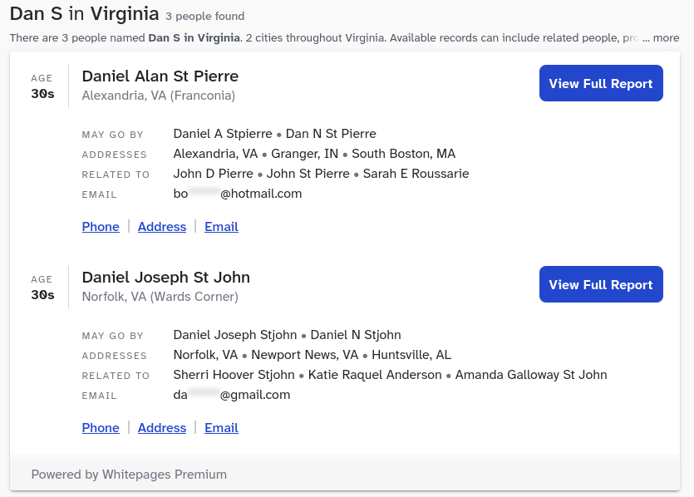Click the da...@gmail.com email entry
The image size is (694, 497).
click(231, 395)
